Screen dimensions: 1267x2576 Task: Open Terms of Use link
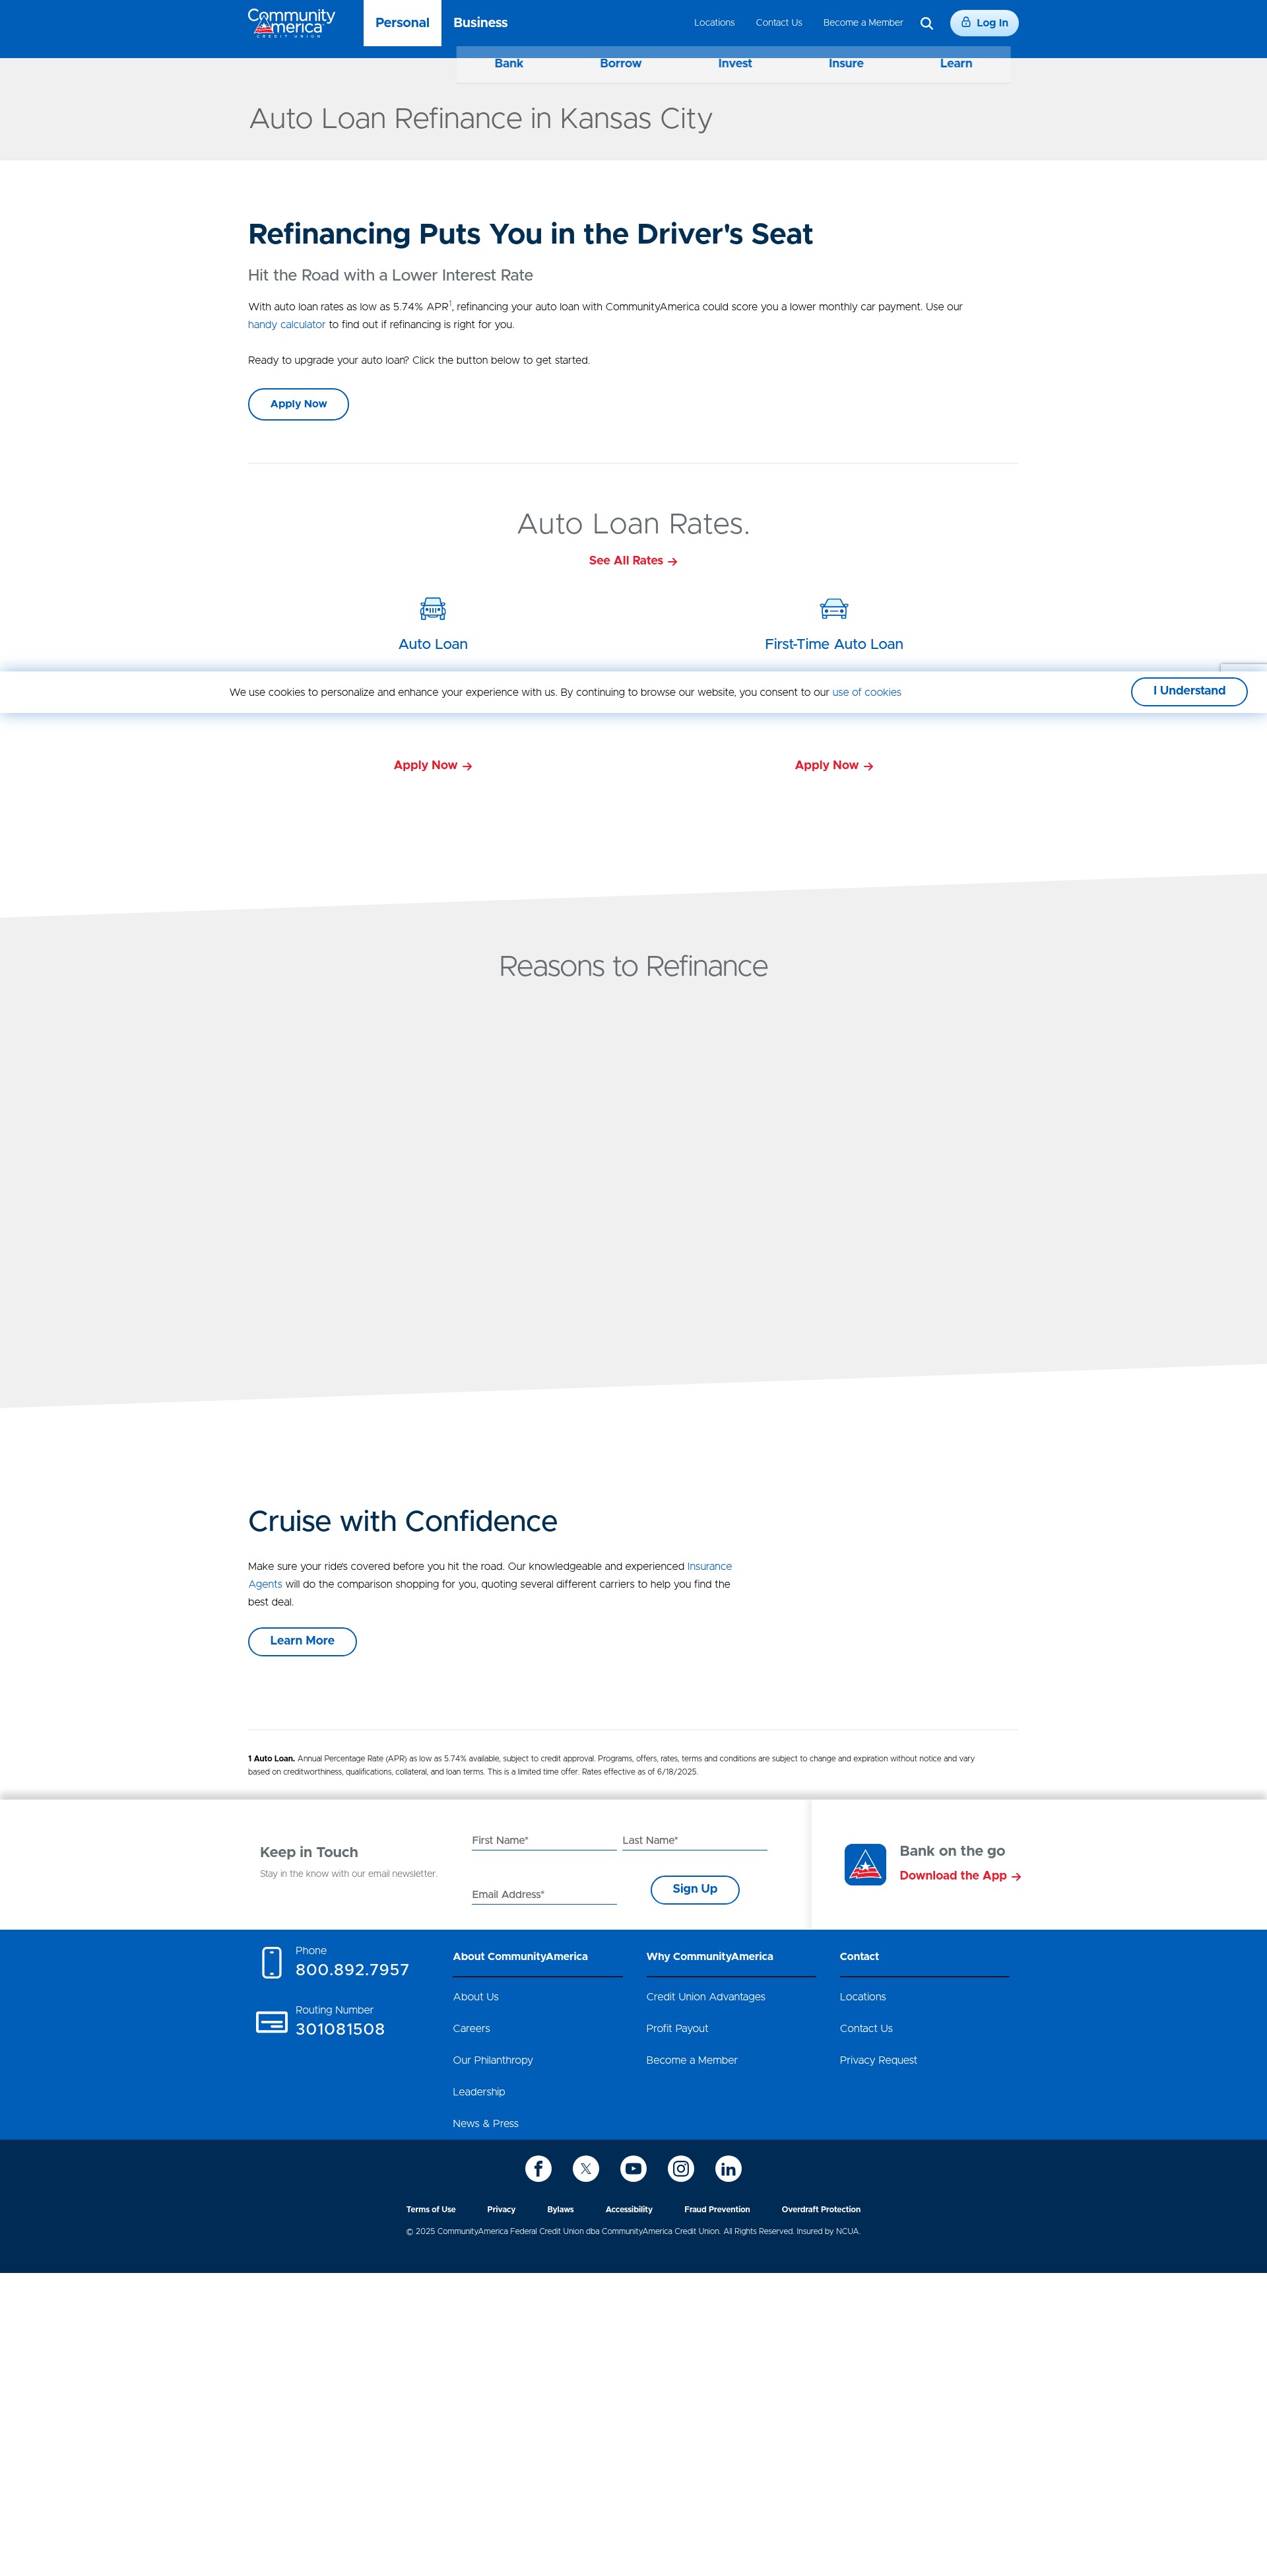(x=431, y=2210)
